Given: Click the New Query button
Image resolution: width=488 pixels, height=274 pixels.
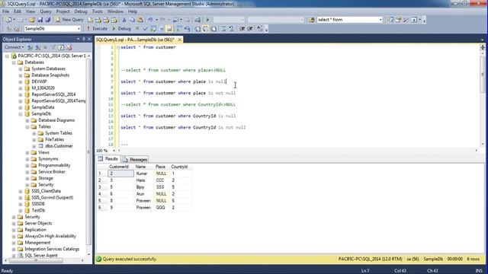Looking at the screenshot, I should 69,20.
